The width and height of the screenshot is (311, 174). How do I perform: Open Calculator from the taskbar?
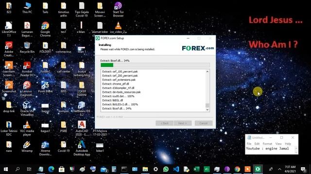(114, 169)
